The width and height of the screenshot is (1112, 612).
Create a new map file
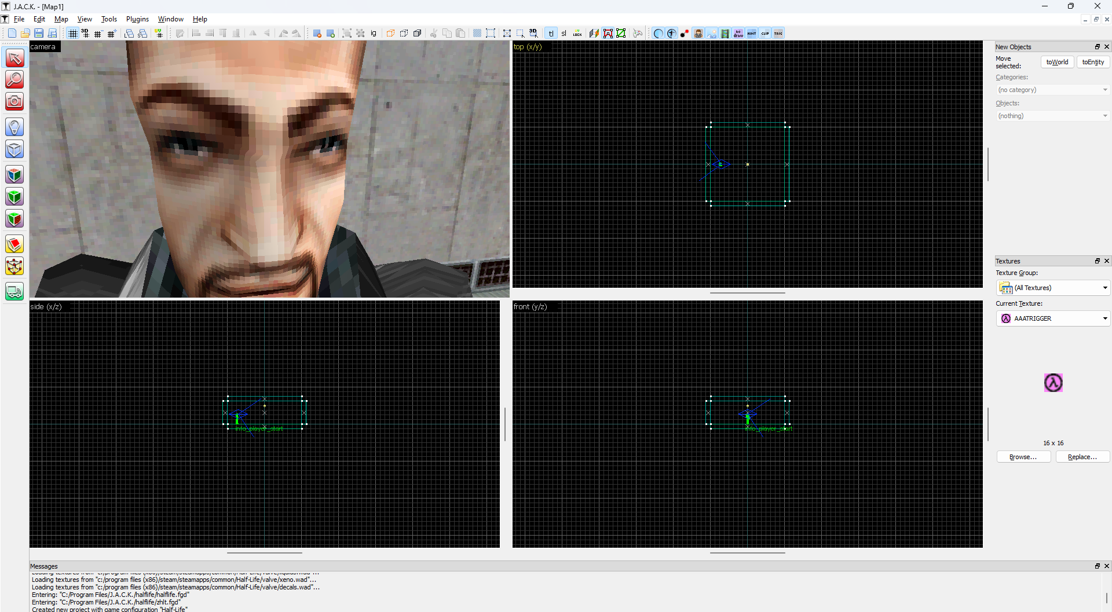[x=12, y=34]
